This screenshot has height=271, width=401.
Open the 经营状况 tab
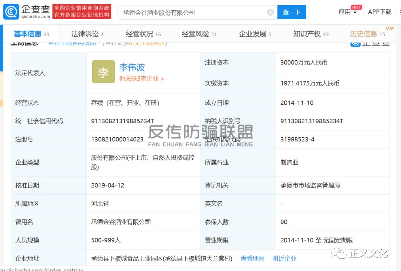[140, 34]
